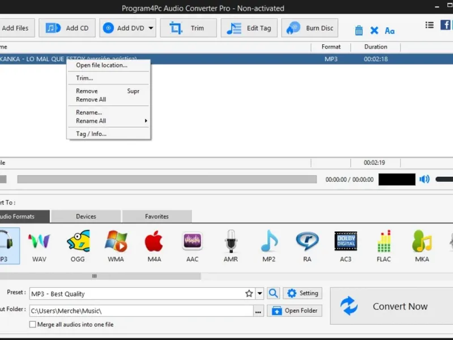This screenshot has width=453, height=340.
Task: Expand the Rename All submenu
Action: coord(109,121)
